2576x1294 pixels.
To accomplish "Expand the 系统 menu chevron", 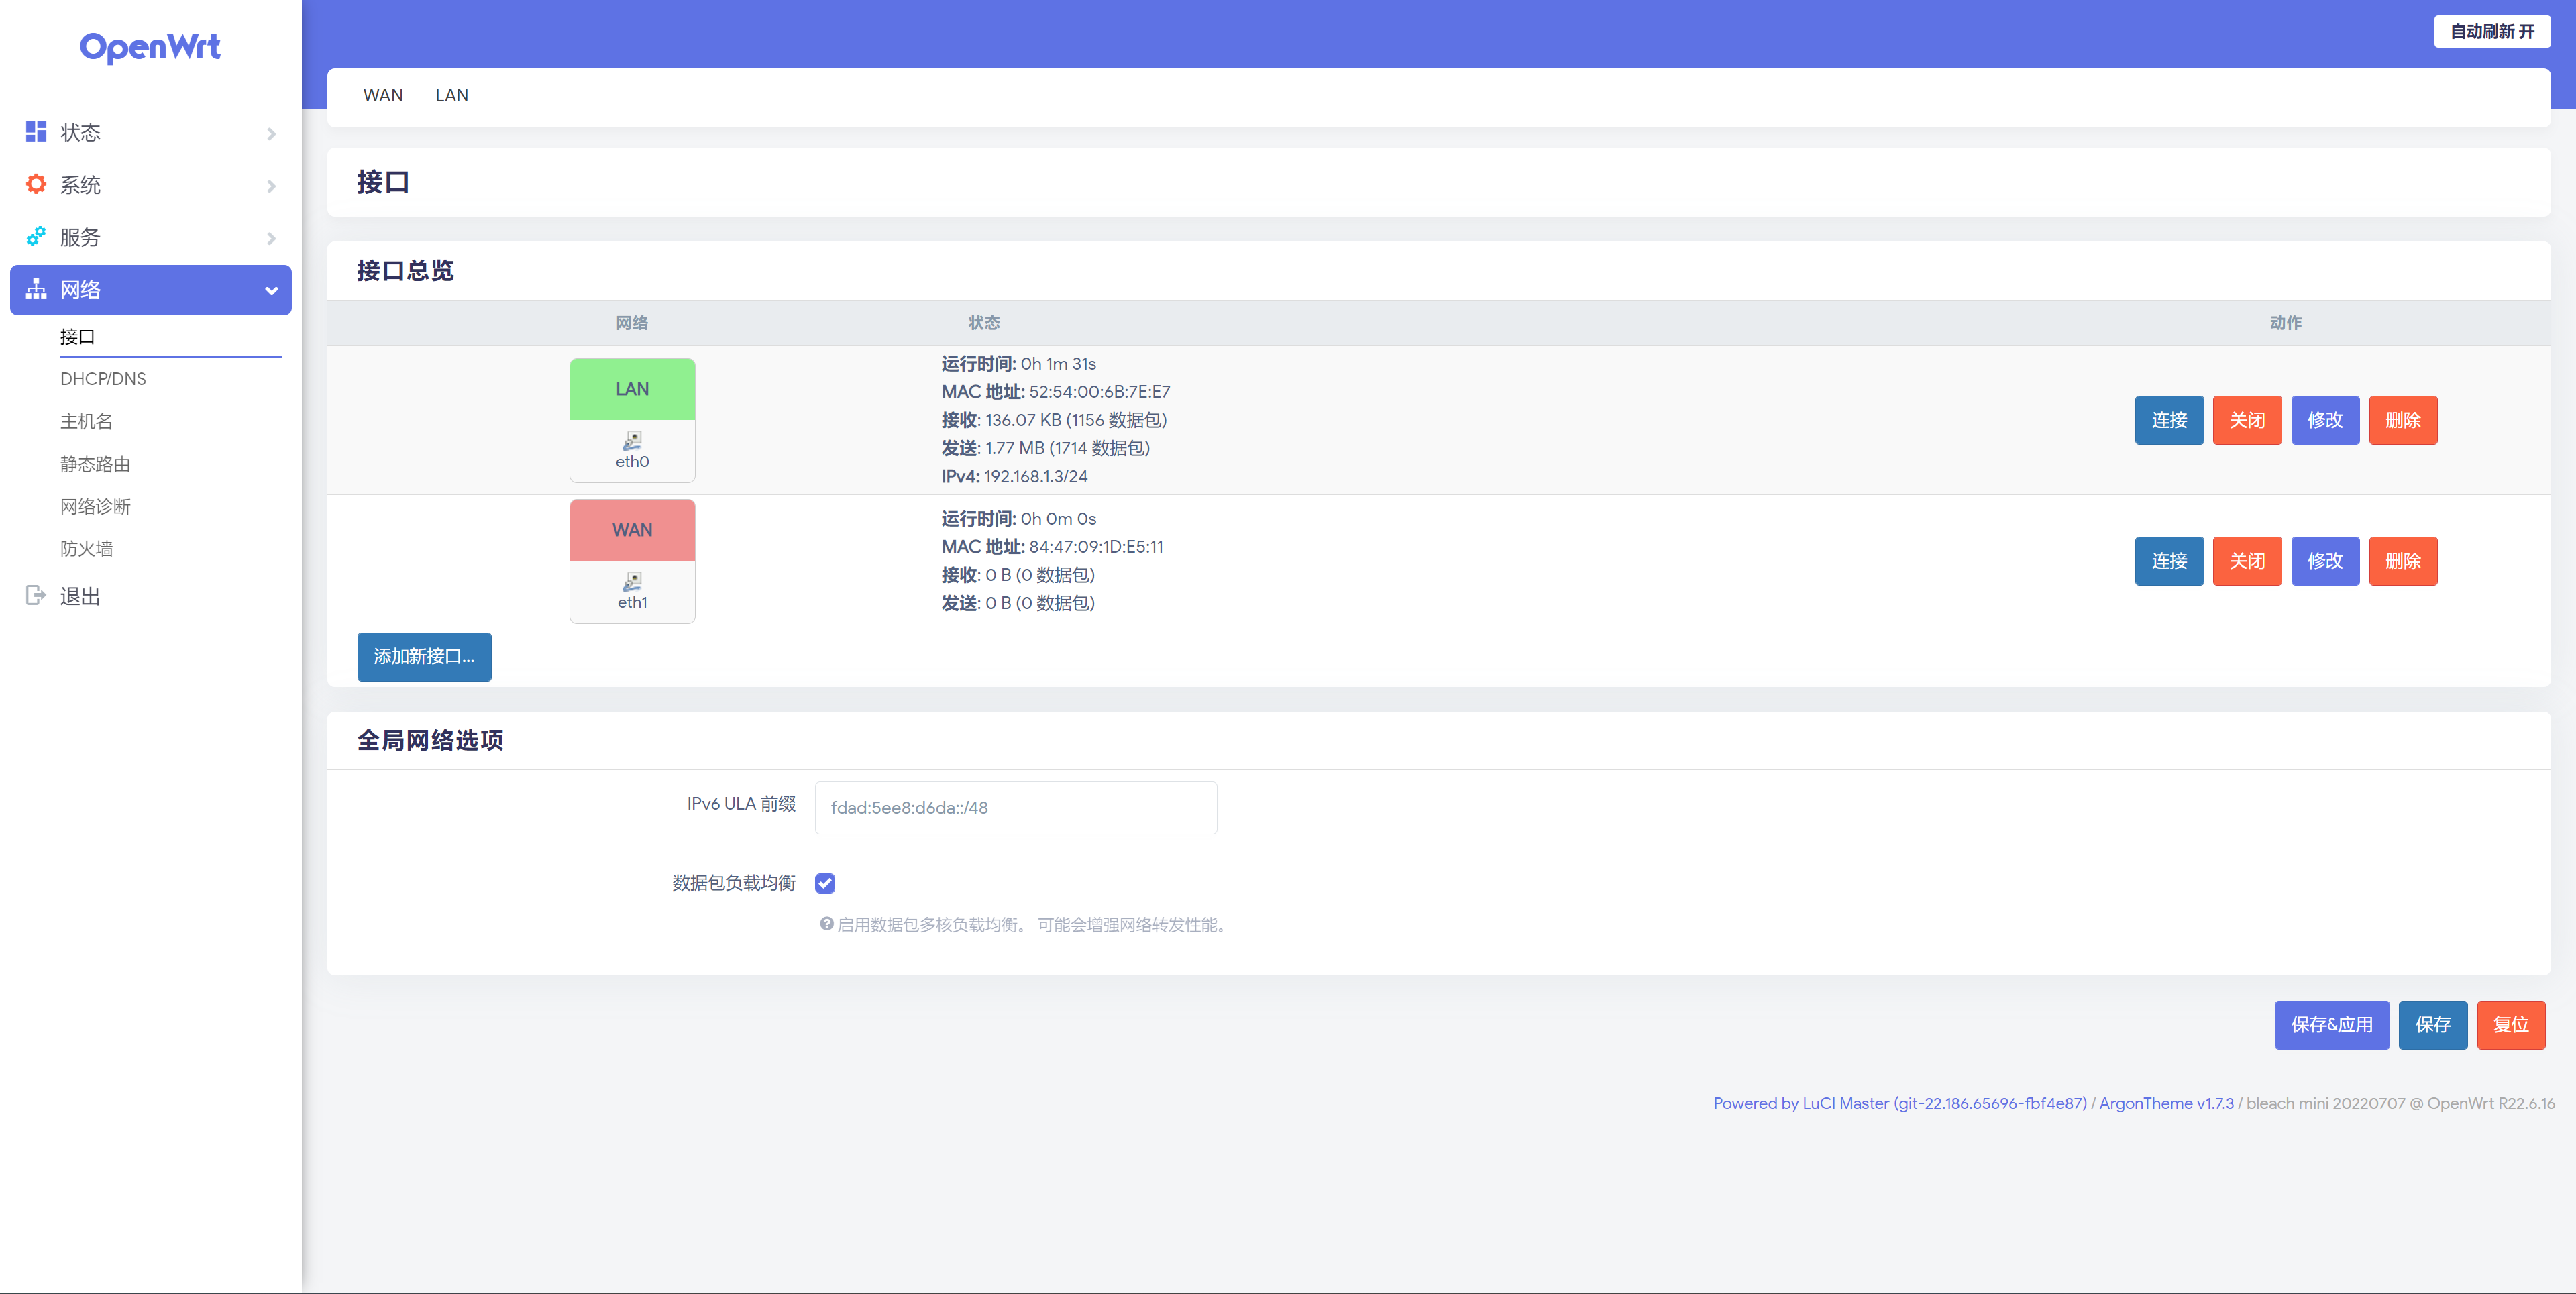I will tap(271, 186).
